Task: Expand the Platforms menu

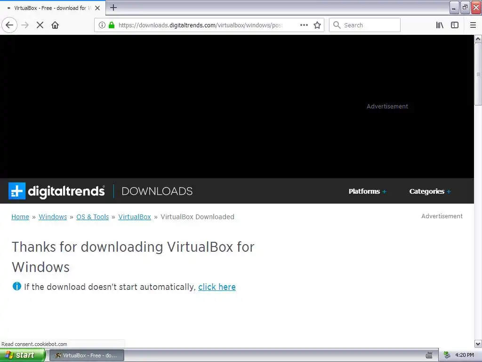Action: click(x=367, y=191)
